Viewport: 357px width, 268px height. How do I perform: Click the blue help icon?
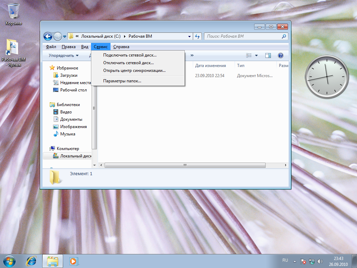[281, 55]
